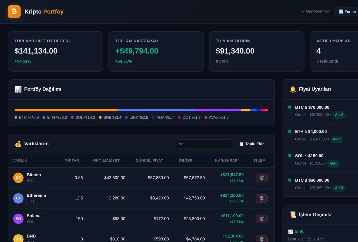Click the BN BNB avatar icon
Screen dimensions: 358x242
click(x=18, y=238)
